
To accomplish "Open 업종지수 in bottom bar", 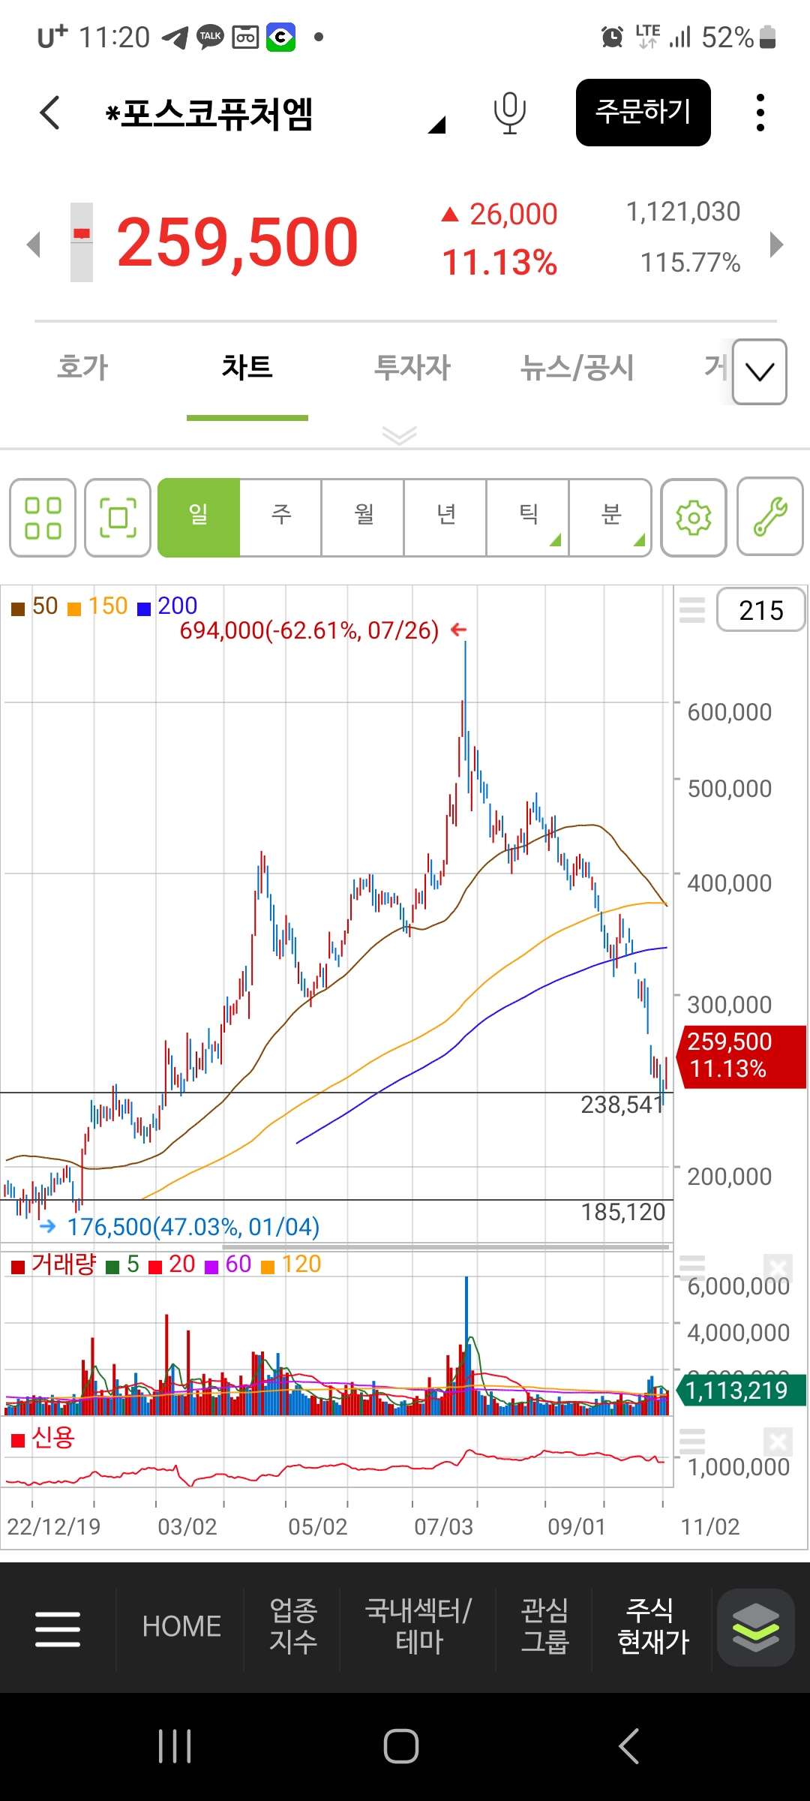I will pyautogui.click(x=293, y=1626).
